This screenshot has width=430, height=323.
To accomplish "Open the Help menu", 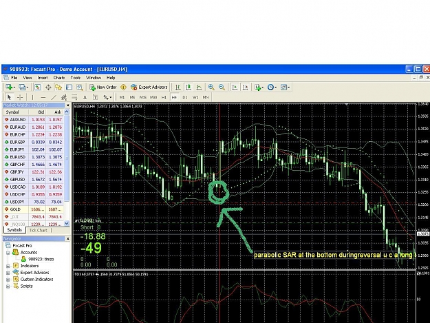I will click(111, 78).
